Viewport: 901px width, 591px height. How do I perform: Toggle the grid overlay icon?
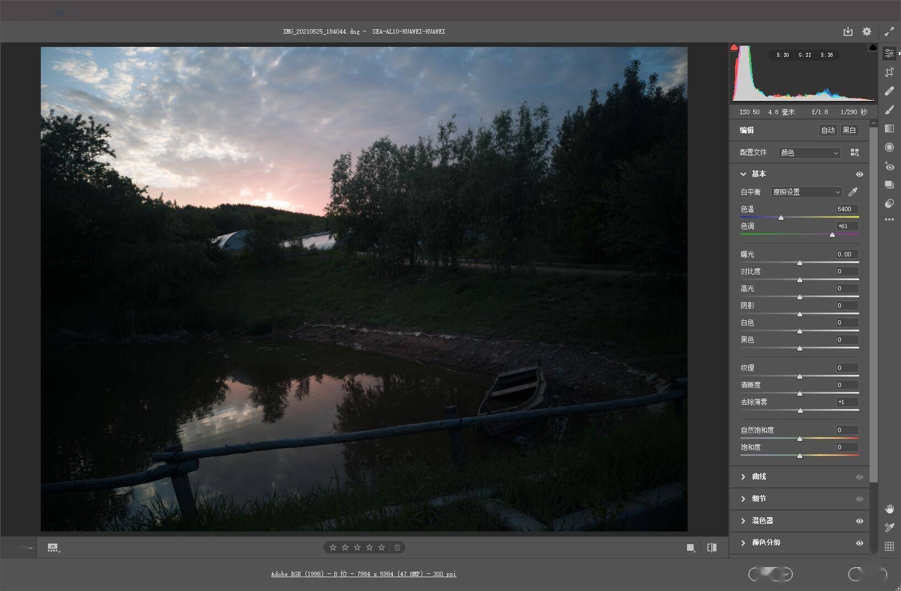tap(889, 546)
